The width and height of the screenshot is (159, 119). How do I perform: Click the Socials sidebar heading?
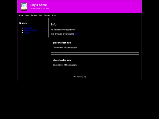tap(23, 23)
